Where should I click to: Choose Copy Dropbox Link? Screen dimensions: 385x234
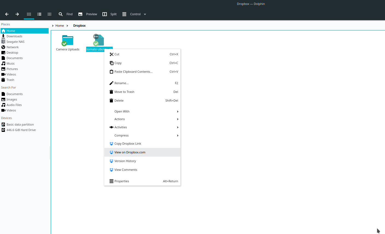pos(128,143)
